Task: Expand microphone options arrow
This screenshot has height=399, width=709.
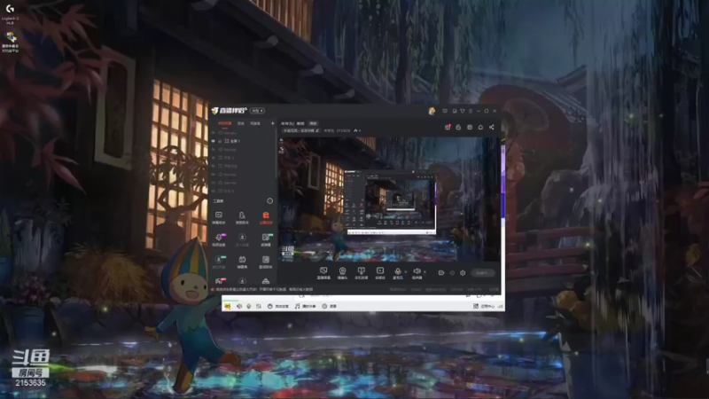Action: (x=406, y=272)
